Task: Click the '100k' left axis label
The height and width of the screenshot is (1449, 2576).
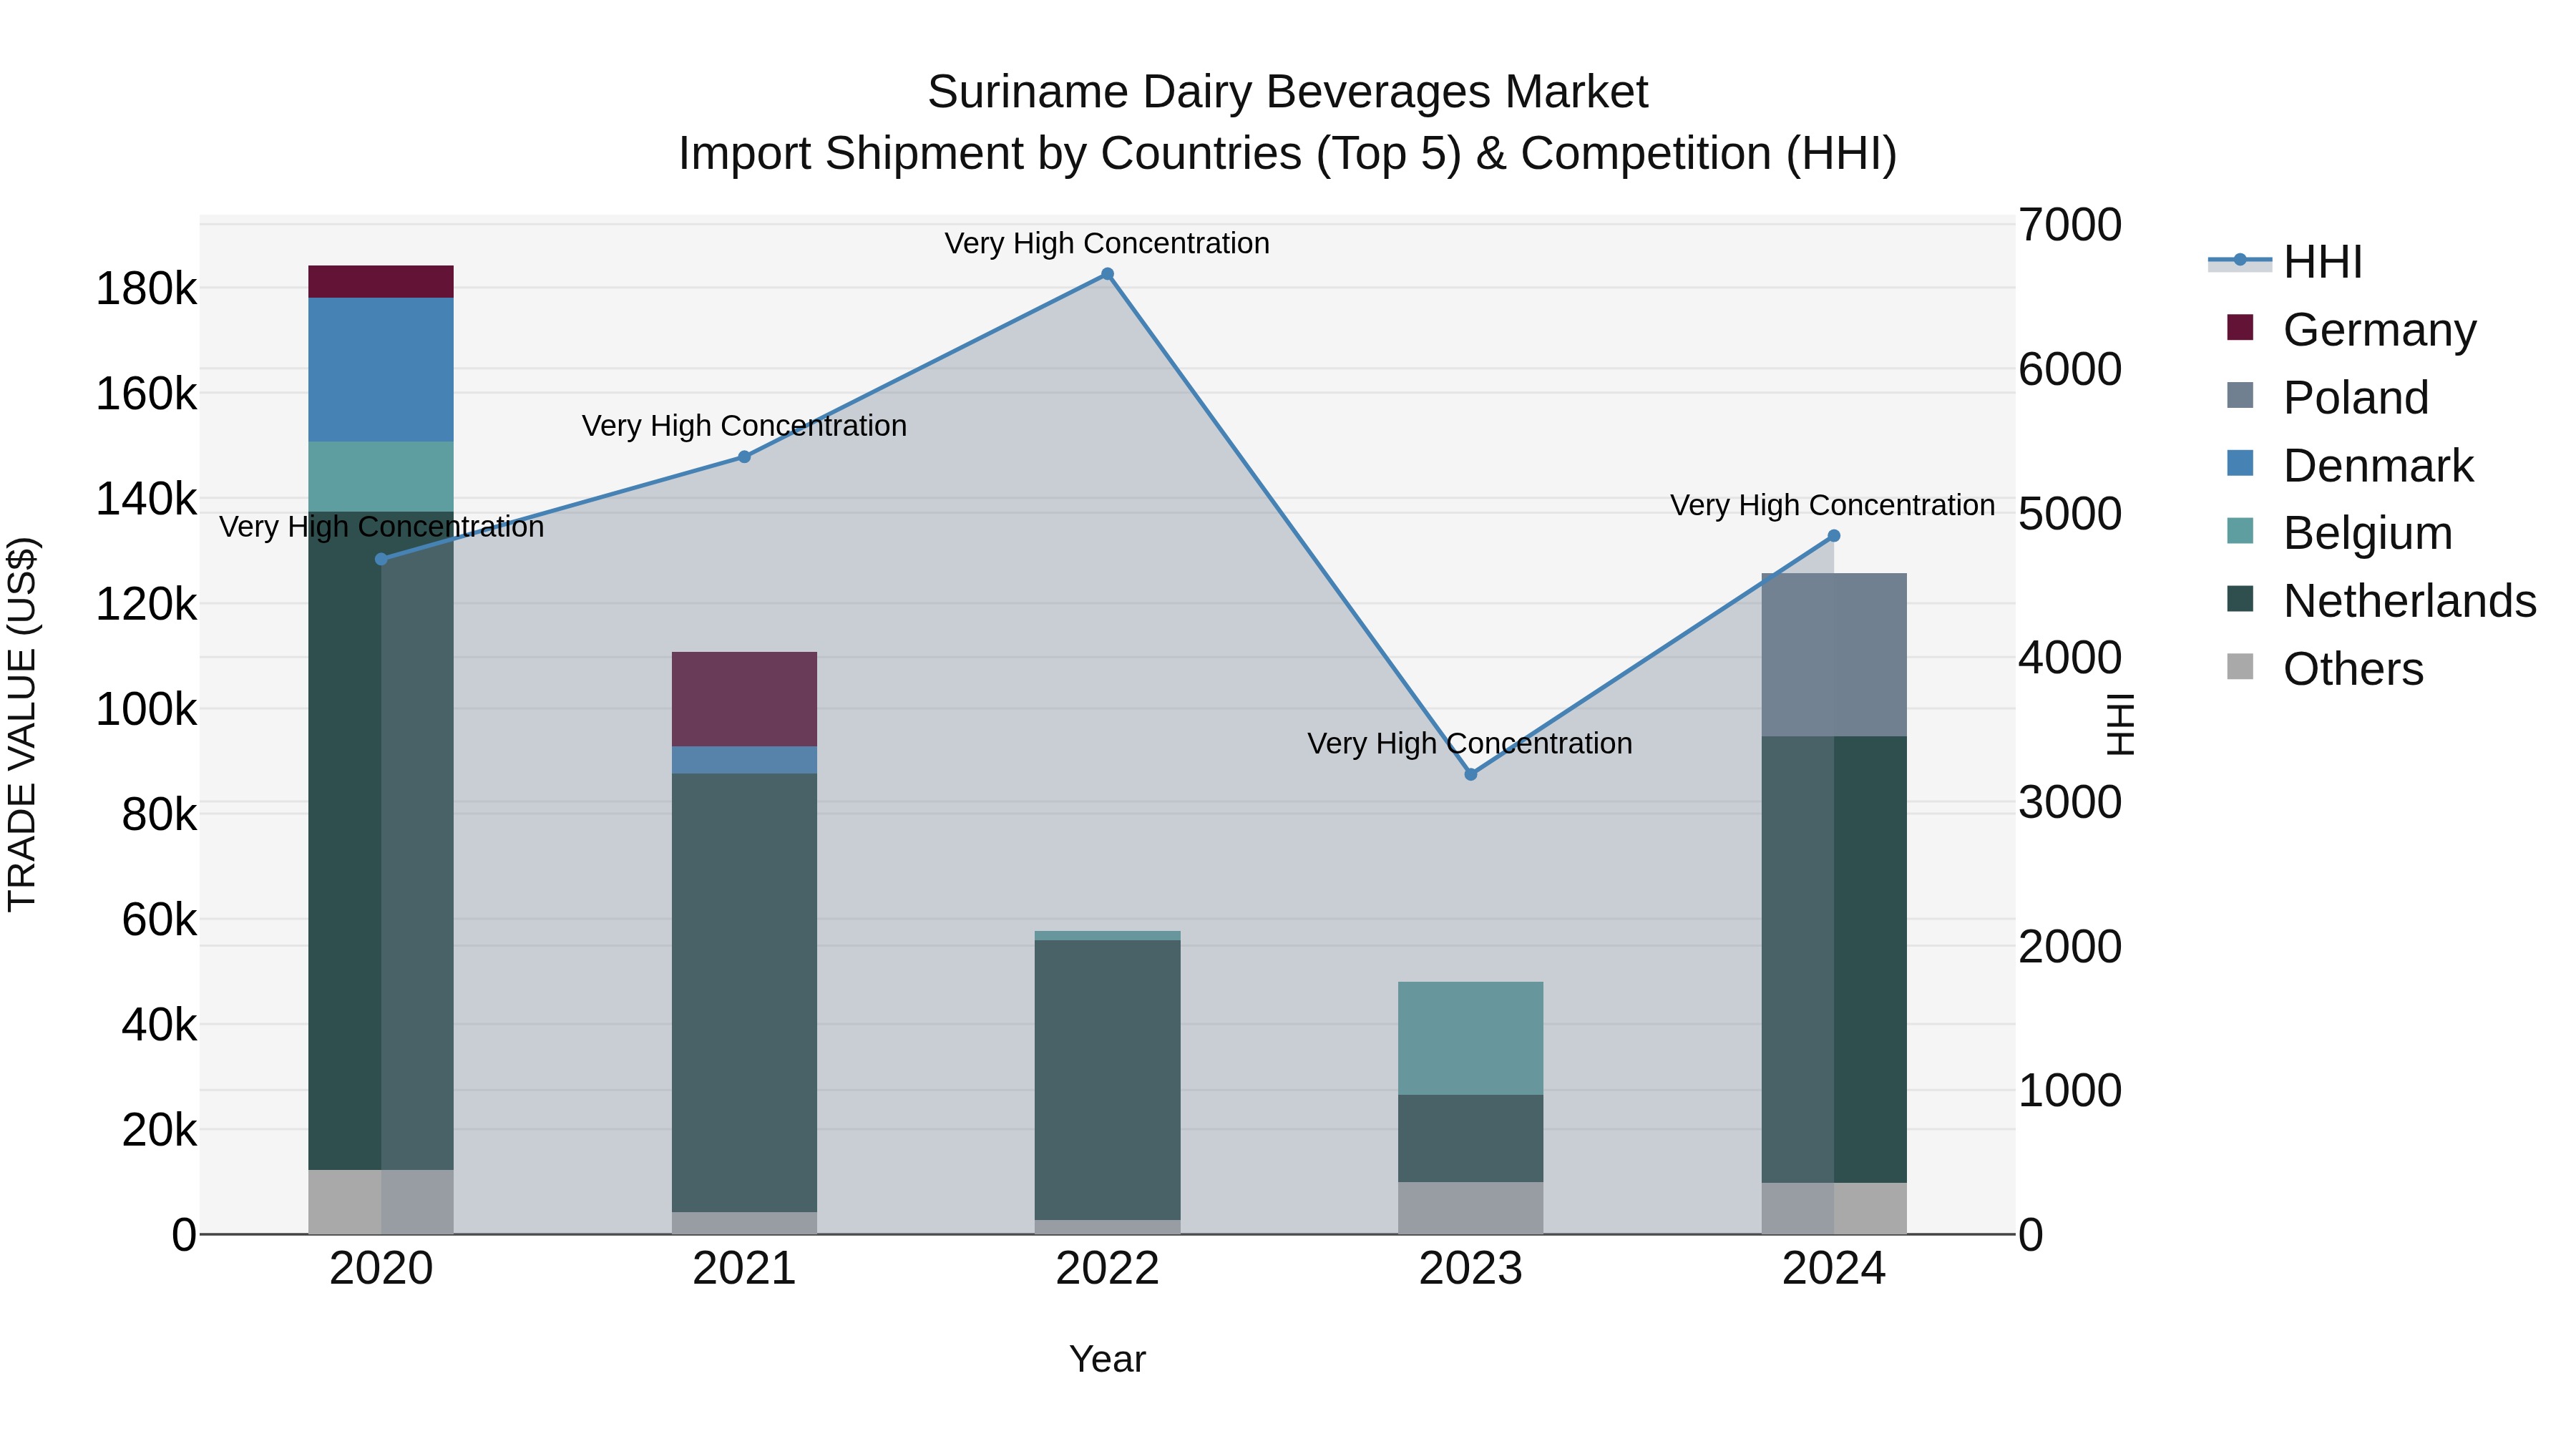Action: pyautogui.click(x=146, y=710)
